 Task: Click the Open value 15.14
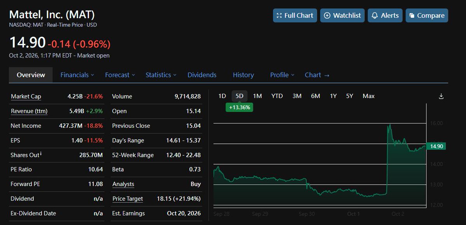pos(193,111)
